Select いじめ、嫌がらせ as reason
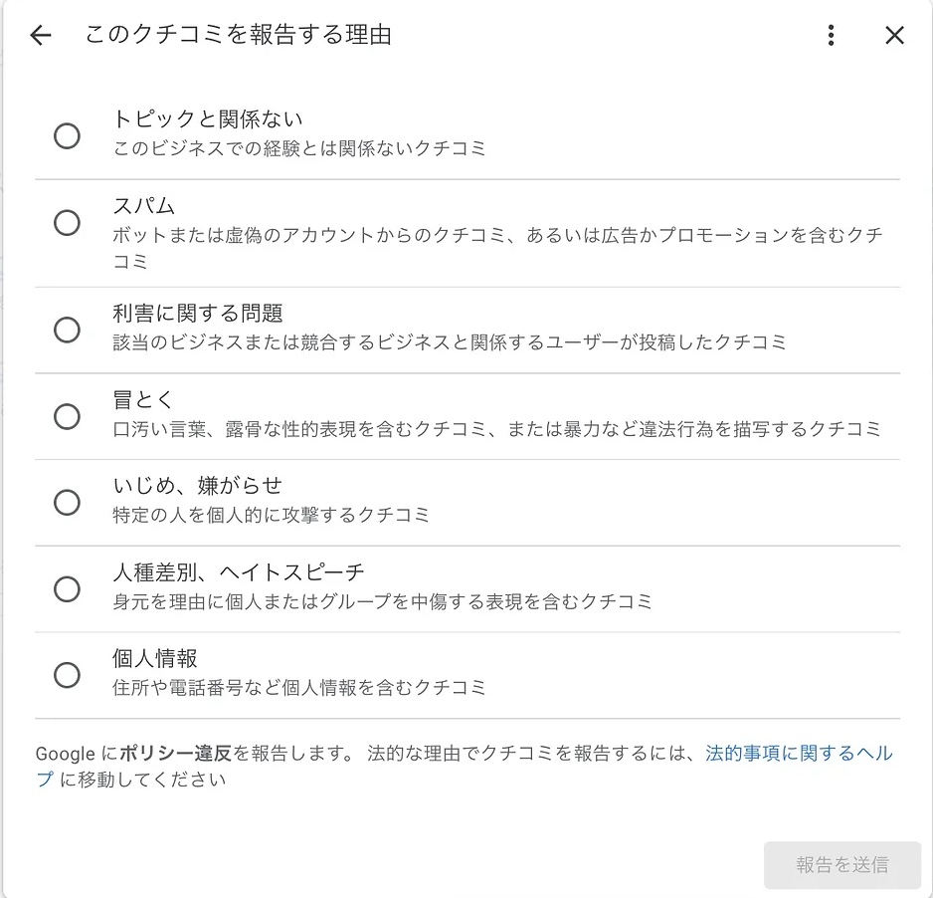The image size is (933, 898). [67, 503]
